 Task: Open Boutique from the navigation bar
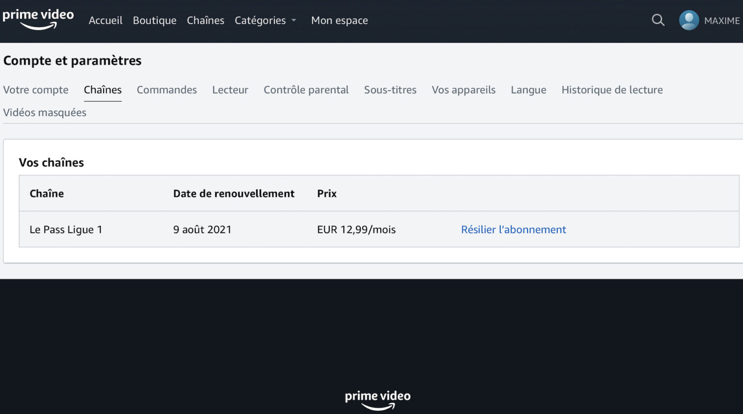154,20
